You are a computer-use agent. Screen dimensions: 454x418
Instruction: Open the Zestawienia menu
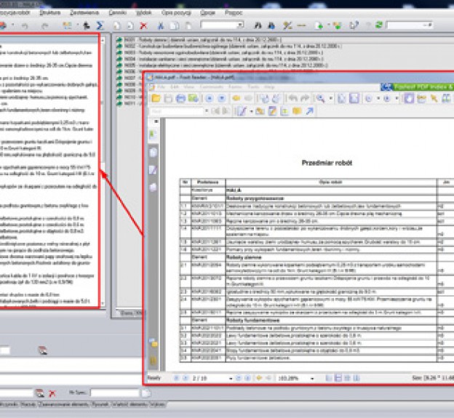[x=84, y=13]
